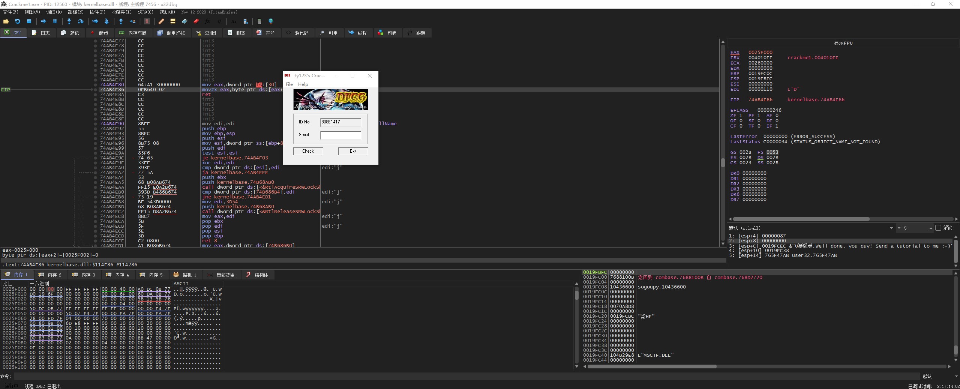Switch to the 断点 tab
960x389 pixels.
(x=100, y=33)
